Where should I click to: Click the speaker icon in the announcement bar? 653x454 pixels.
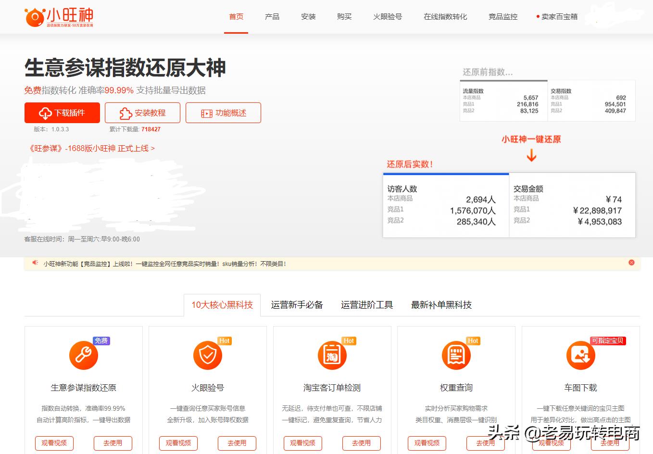tap(35, 263)
